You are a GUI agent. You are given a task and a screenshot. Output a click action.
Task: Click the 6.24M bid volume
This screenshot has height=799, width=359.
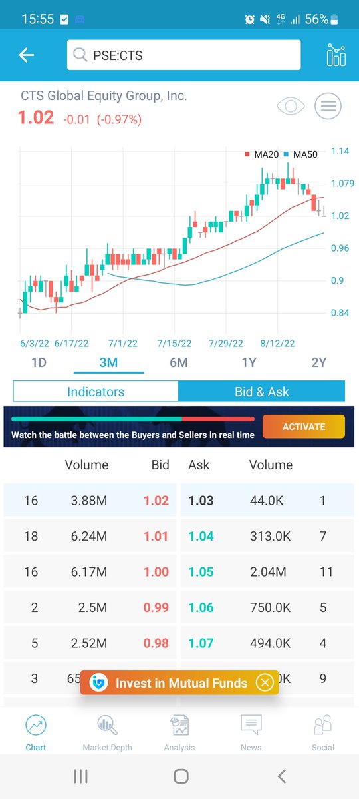pyautogui.click(x=88, y=535)
